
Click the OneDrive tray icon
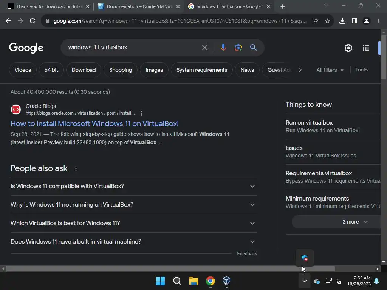317,281
